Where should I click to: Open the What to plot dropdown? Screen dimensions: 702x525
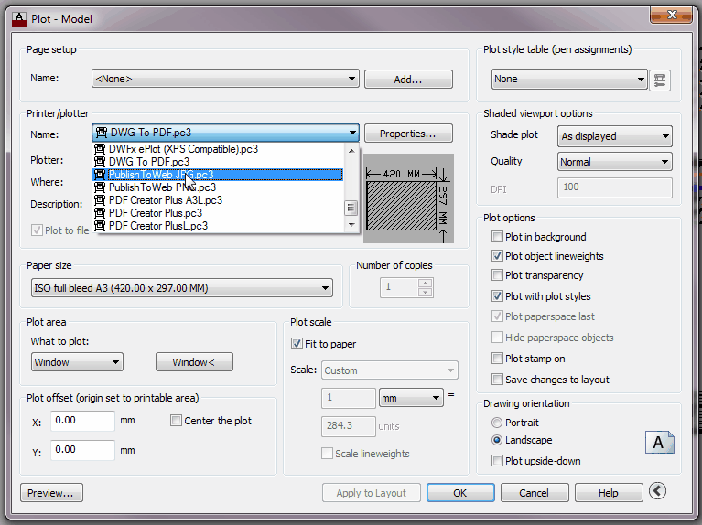coord(77,362)
